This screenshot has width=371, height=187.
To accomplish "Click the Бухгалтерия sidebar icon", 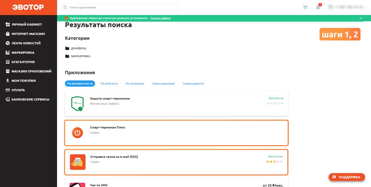I will 8,62.
